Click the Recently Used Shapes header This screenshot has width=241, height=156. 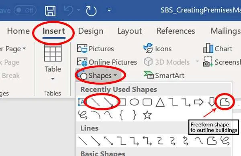click(x=119, y=89)
